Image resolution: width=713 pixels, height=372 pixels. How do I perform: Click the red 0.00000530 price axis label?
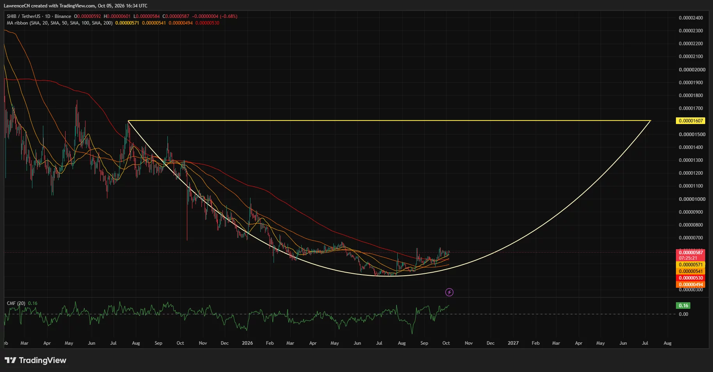[x=690, y=278]
